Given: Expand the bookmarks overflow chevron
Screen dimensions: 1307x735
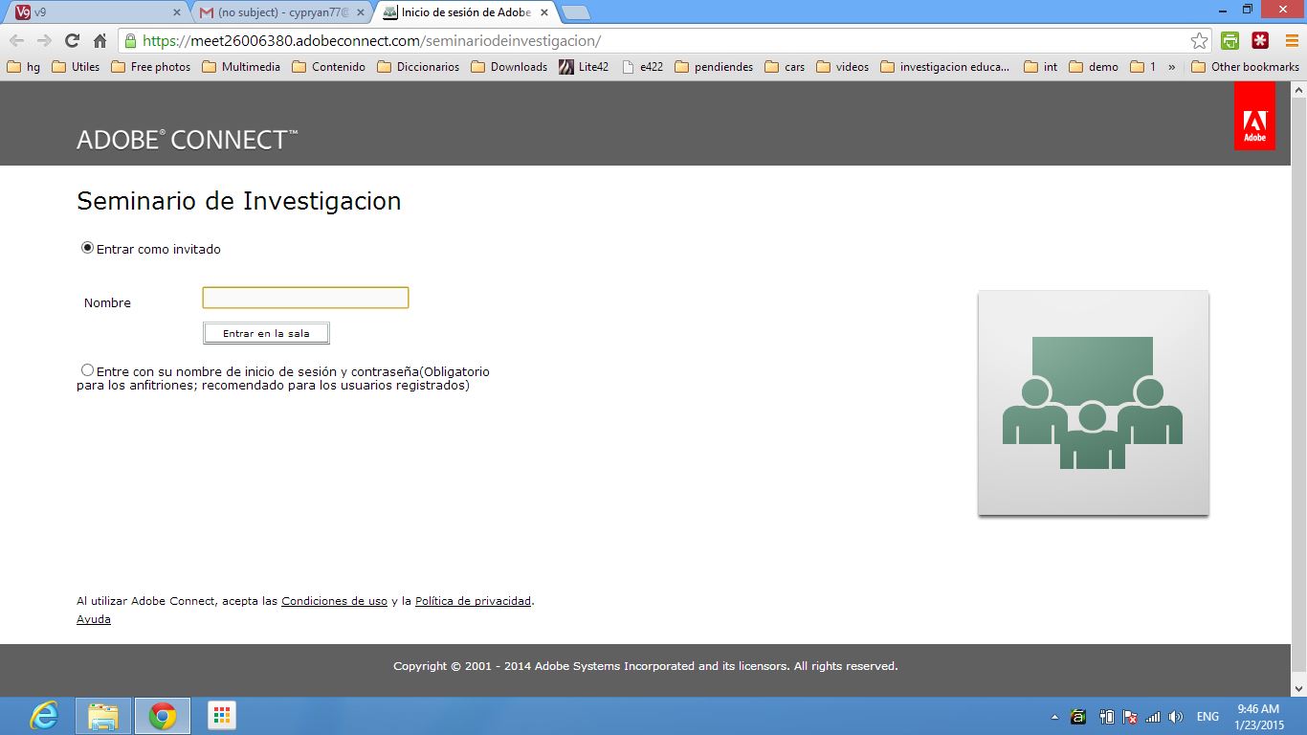Looking at the screenshot, I should point(1171,67).
